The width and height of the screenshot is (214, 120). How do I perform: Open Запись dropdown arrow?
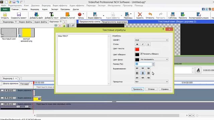coord(83,14)
